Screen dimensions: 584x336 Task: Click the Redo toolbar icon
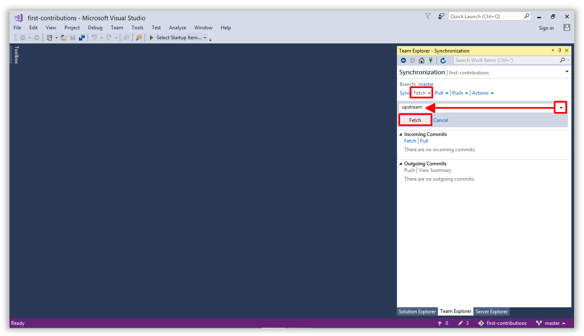pyautogui.click(x=109, y=38)
